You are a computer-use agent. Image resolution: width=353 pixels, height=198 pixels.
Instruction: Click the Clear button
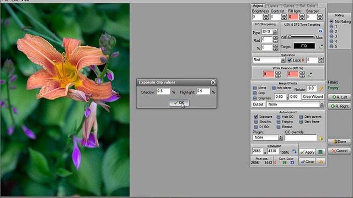[x=307, y=161]
